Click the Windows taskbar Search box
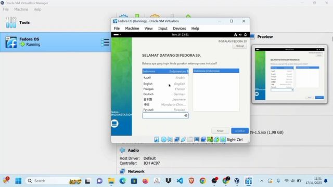The image size is (333, 187). pos(54,181)
